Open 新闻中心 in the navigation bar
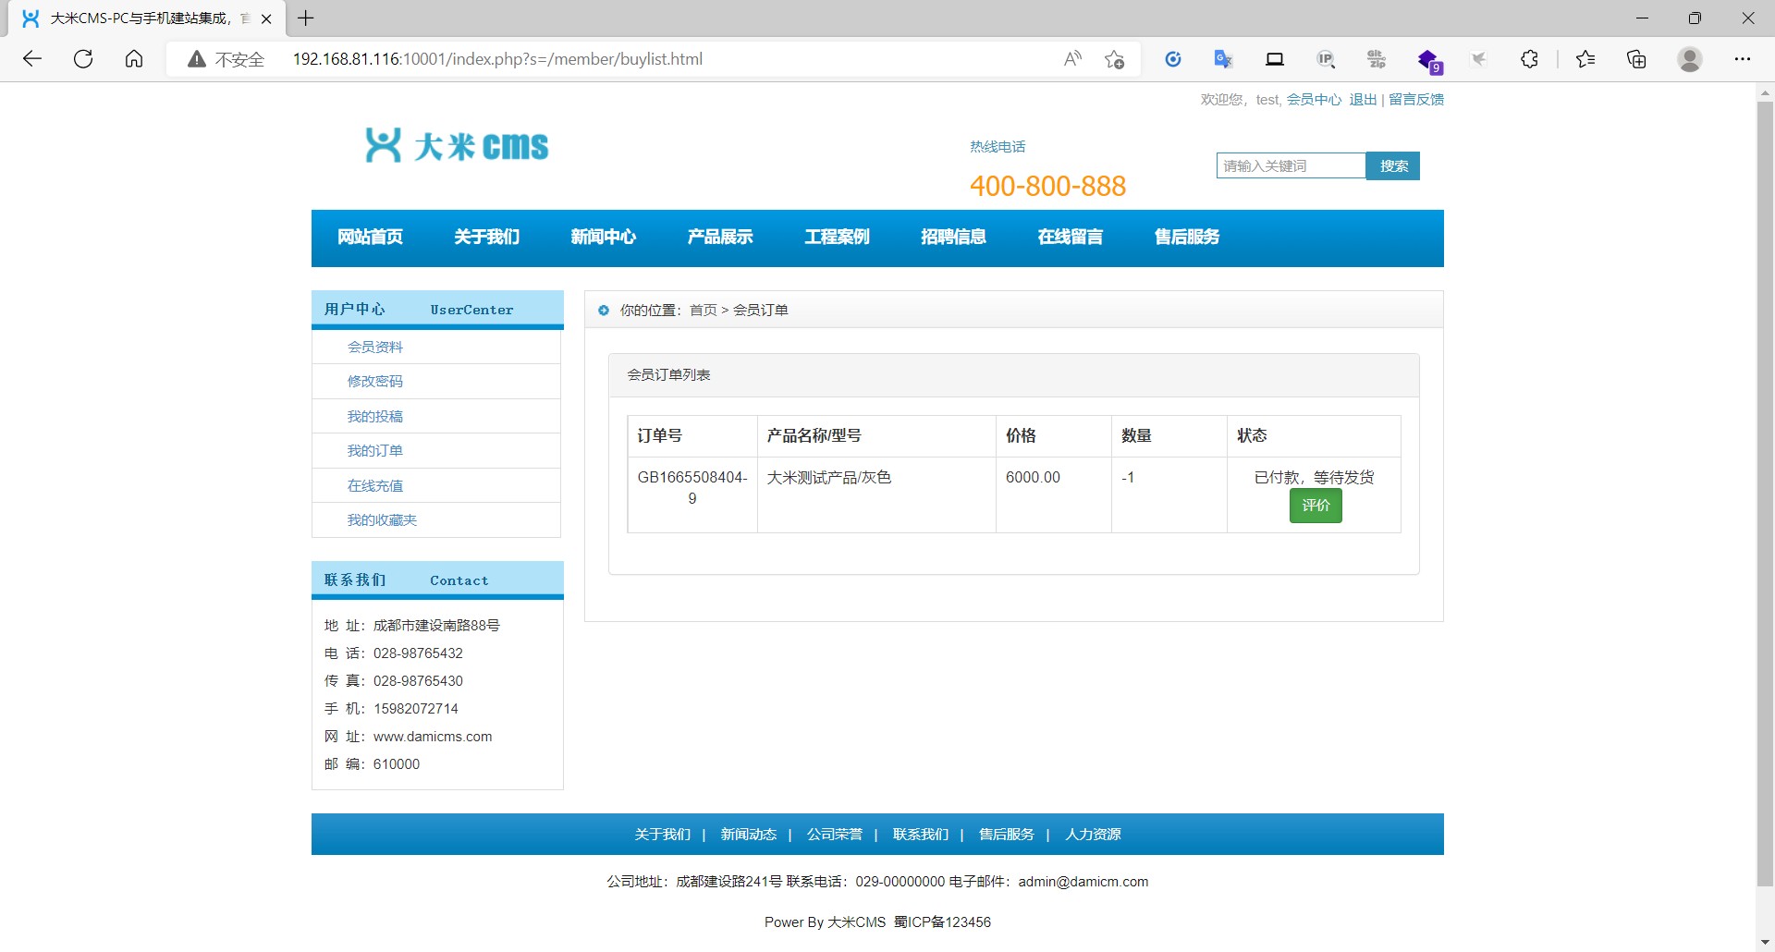The width and height of the screenshot is (1775, 952). click(x=603, y=238)
